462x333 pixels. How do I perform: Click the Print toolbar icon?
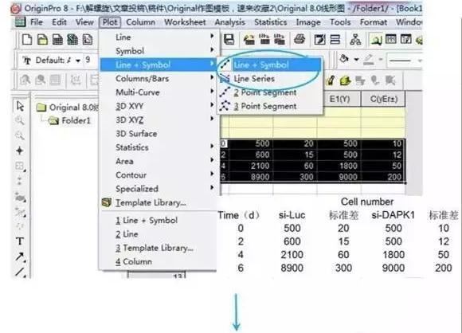tap(300, 40)
